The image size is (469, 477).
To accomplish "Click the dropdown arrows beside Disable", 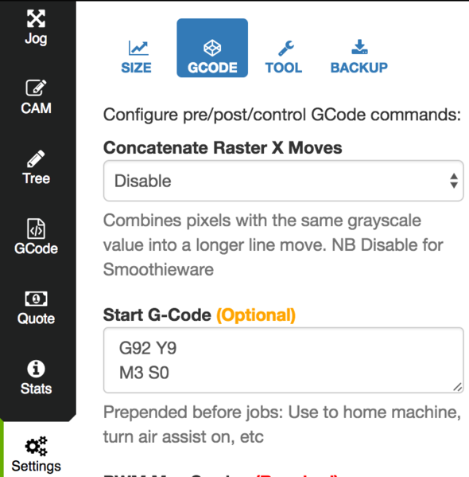I will 454,181.
